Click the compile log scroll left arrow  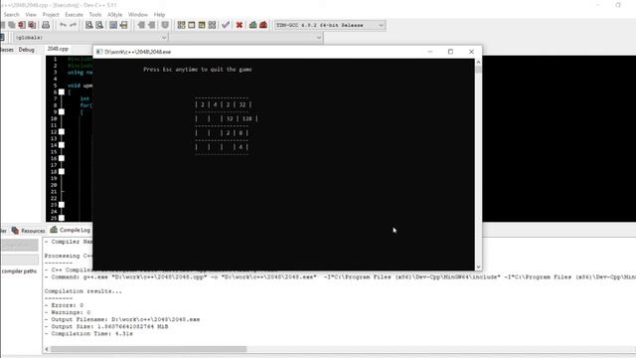[47, 349]
